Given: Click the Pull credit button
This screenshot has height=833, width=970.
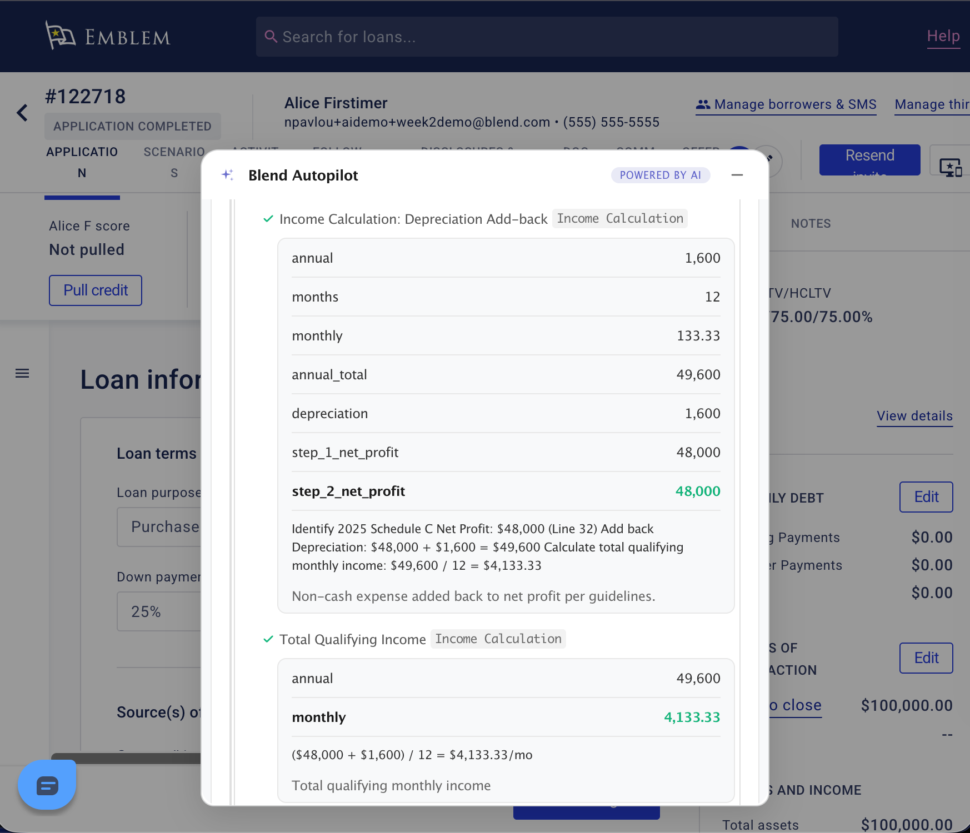Looking at the screenshot, I should click(x=96, y=290).
